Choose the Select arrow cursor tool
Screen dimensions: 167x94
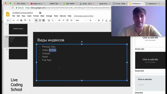(x=36, y=20)
